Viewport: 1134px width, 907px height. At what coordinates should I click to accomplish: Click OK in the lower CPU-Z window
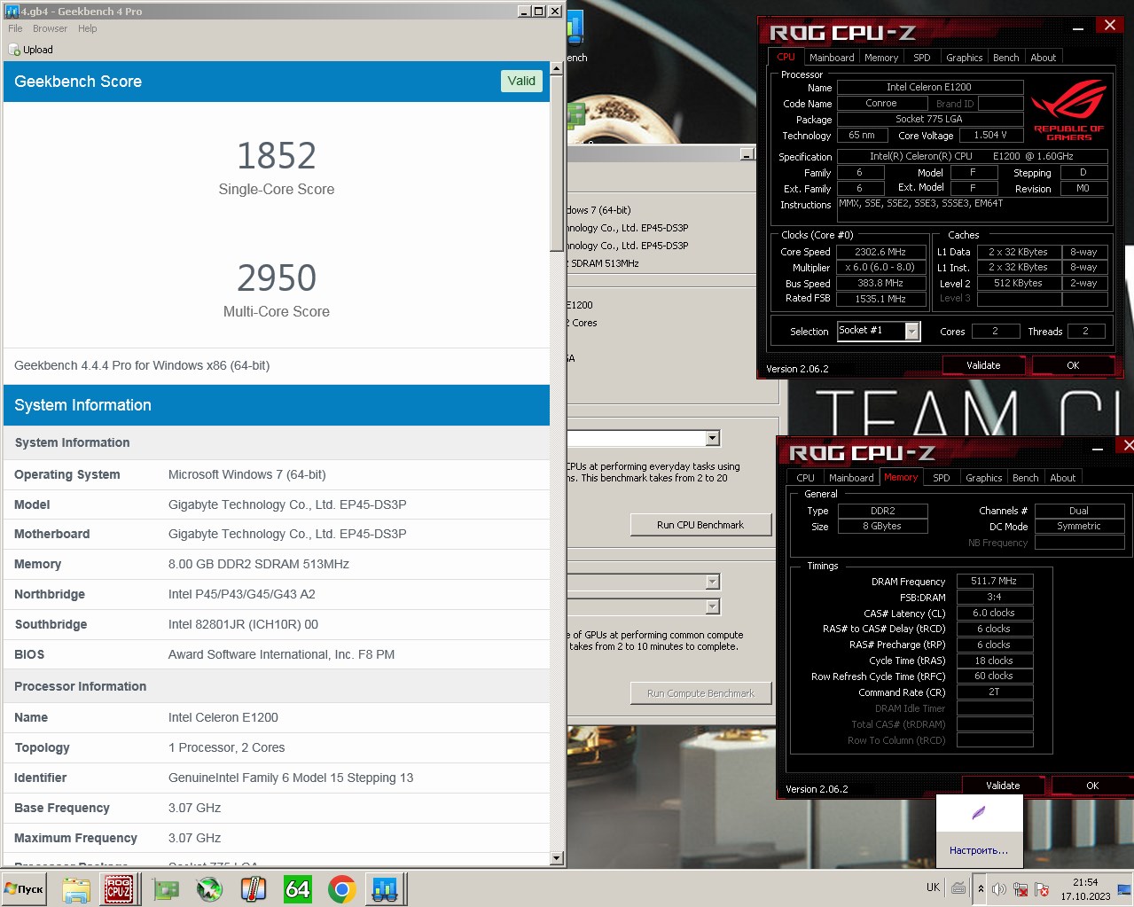[1092, 786]
